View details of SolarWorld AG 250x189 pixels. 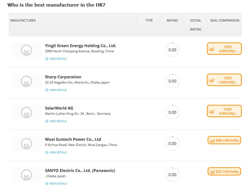coord(58,121)
